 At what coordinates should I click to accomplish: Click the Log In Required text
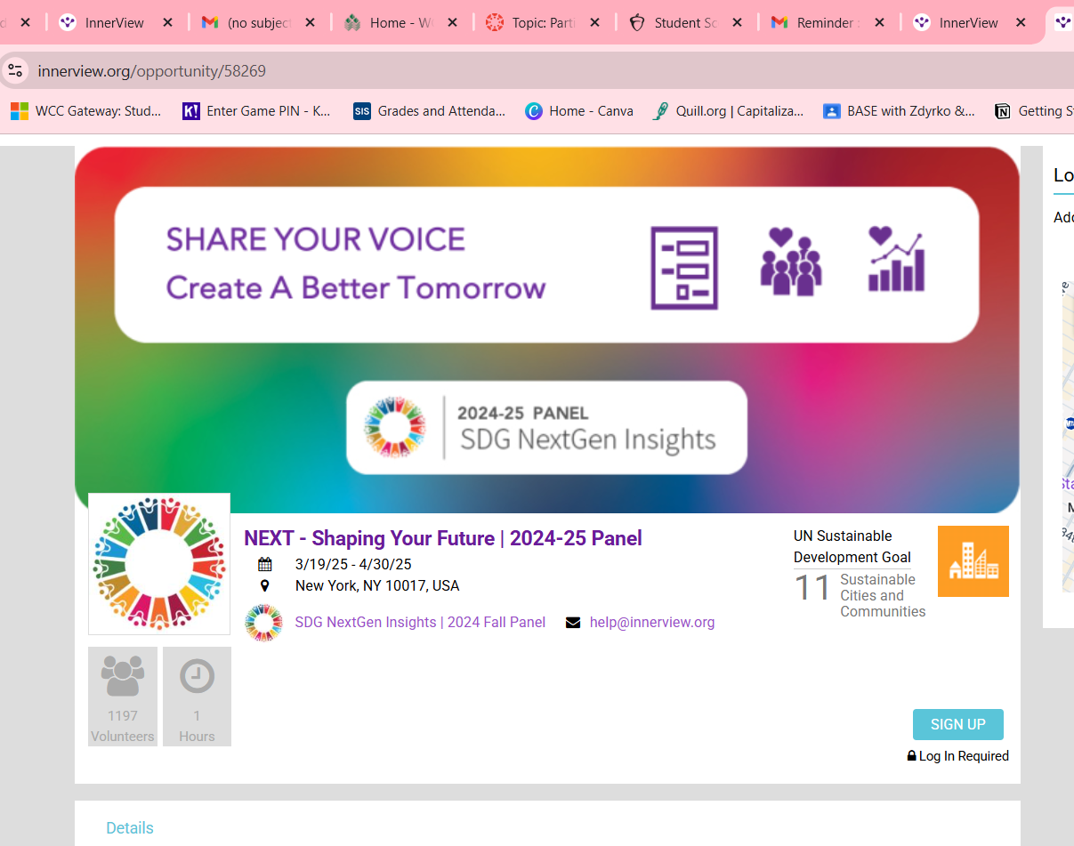coord(964,756)
